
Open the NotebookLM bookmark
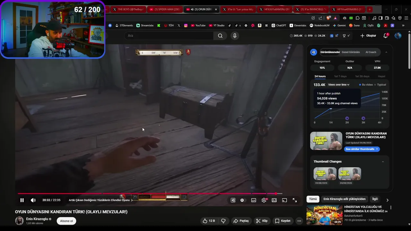click(x=319, y=25)
